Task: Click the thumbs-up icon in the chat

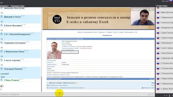Action: 2,86
